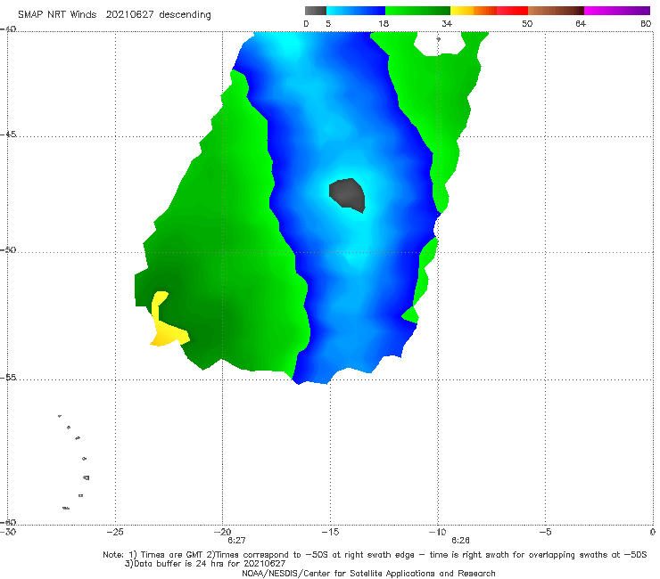Click the '50' label under the color bar
Image resolution: width=660 pixels, height=579 pixels.
(527, 24)
